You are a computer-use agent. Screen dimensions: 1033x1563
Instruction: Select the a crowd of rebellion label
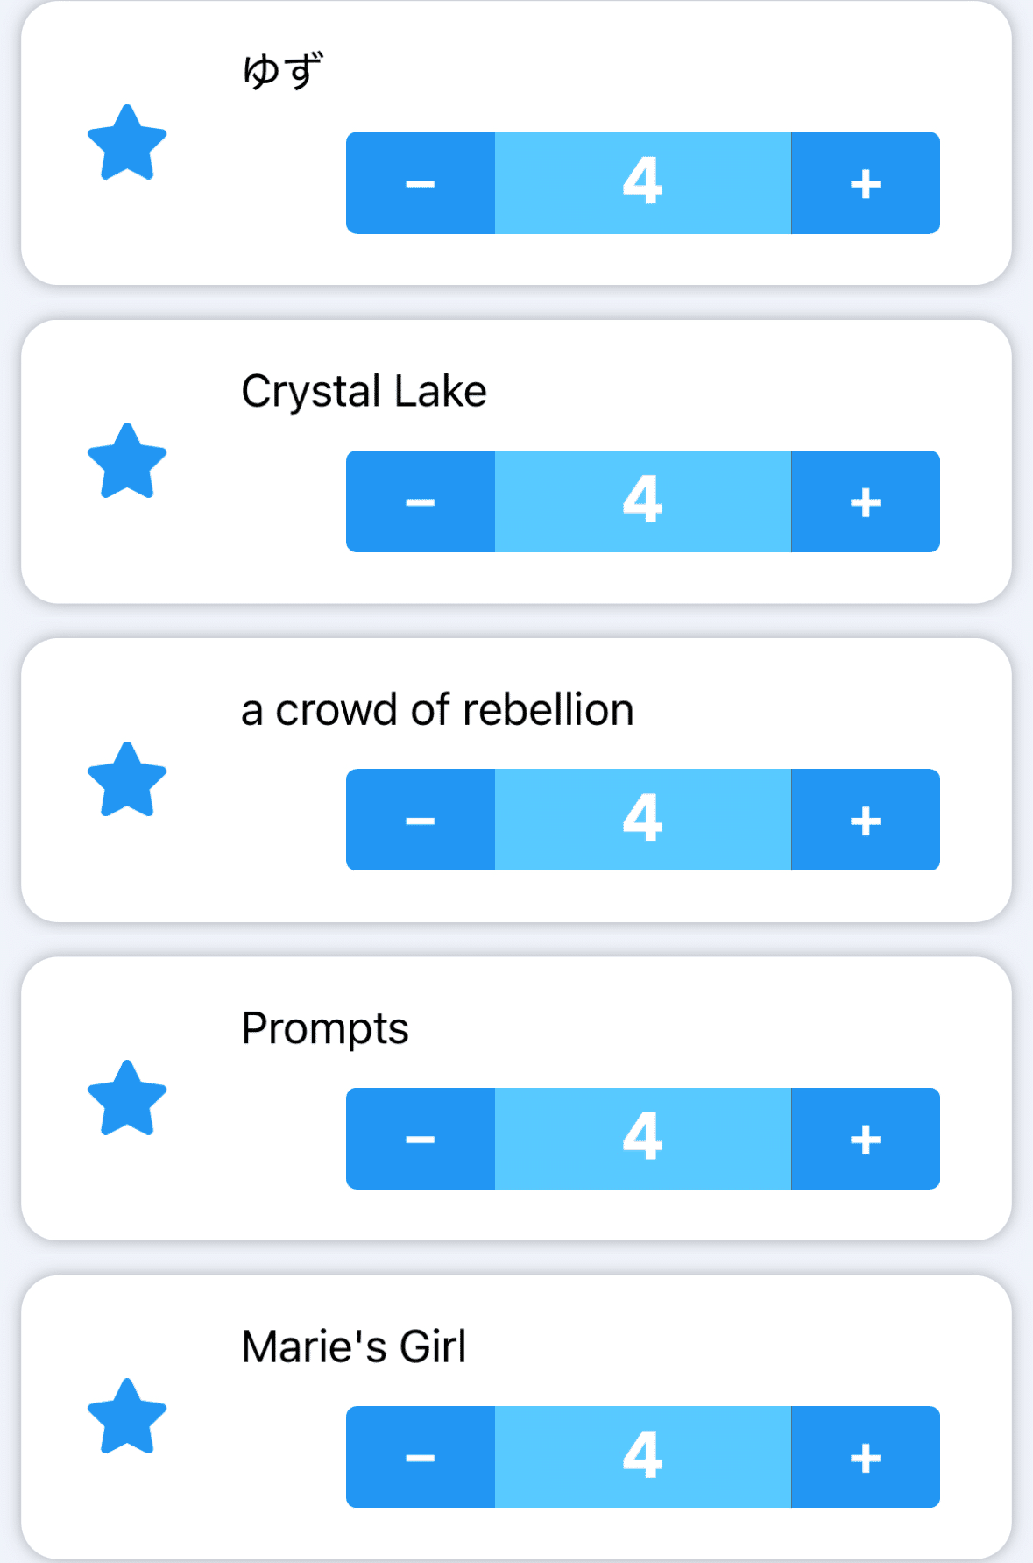[437, 709]
